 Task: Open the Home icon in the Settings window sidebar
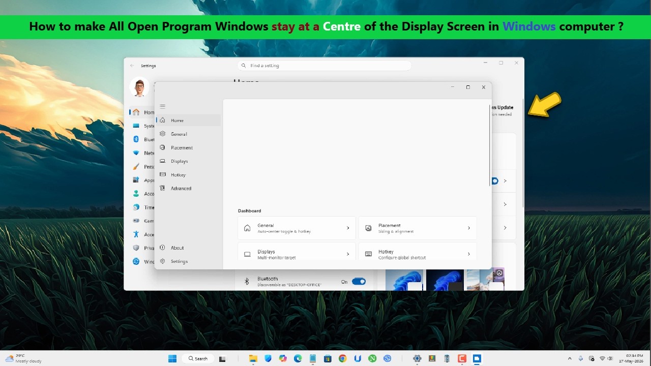[x=136, y=112]
